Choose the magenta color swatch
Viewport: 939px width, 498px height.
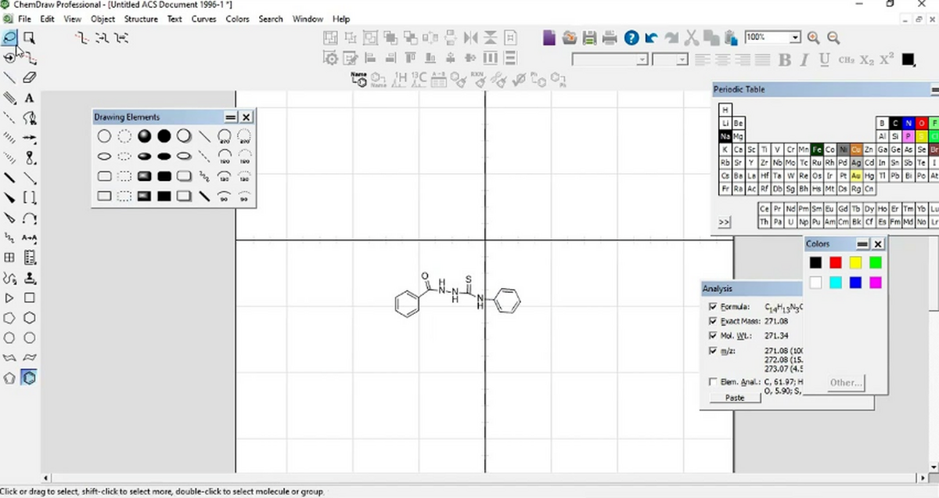875,282
